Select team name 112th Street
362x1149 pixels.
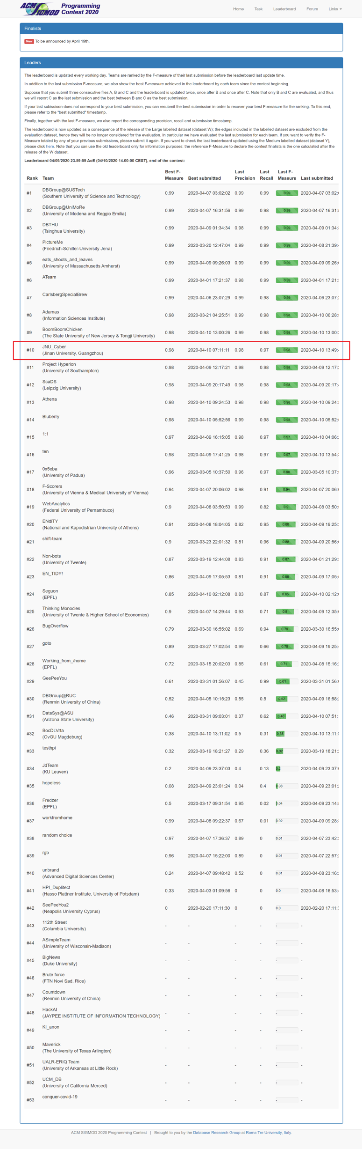tap(55, 922)
